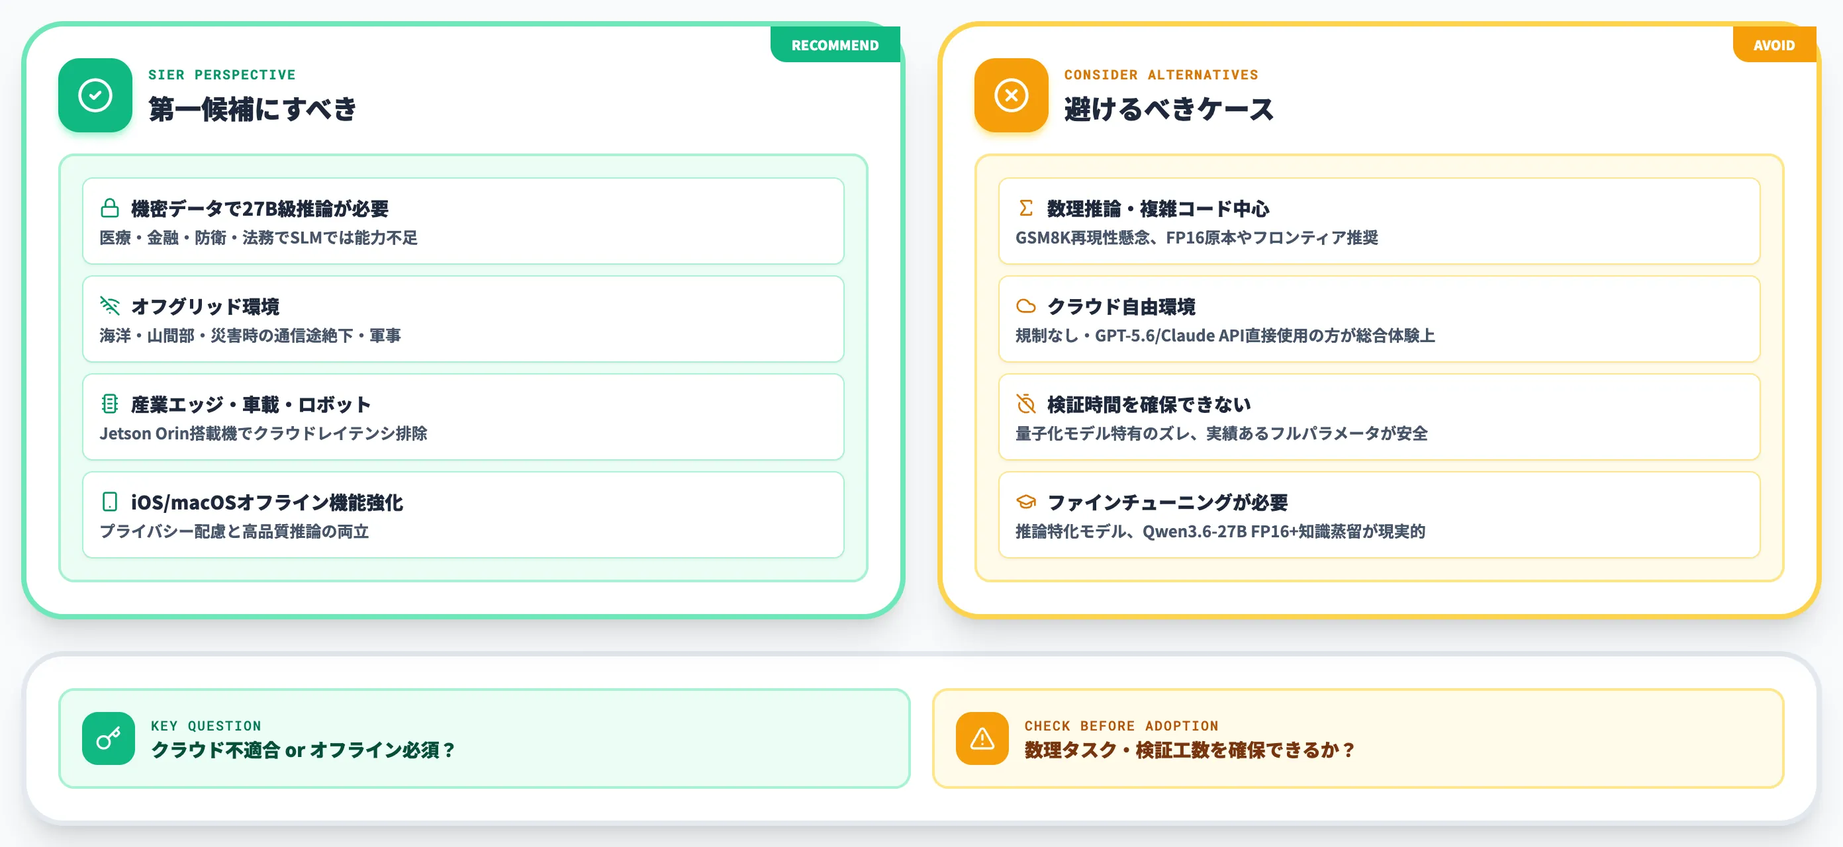Click the wifi-off icon beside オフグリッド環境

(109, 306)
